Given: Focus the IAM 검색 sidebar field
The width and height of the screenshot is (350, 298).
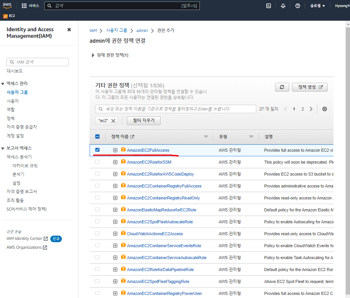Looking at the screenshot, I should [x=38, y=62].
